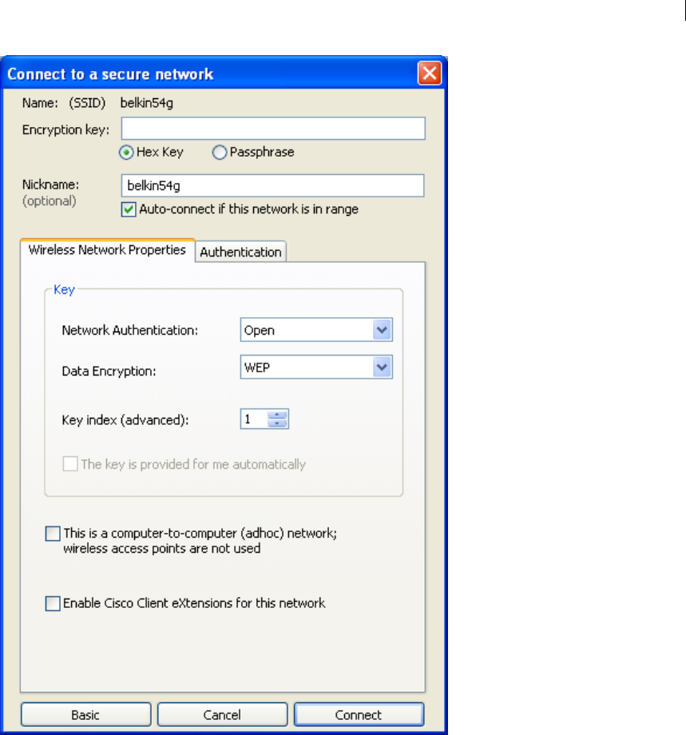Click the Connect button
This screenshot has width=686, height=735.
[x=359, y=715]
